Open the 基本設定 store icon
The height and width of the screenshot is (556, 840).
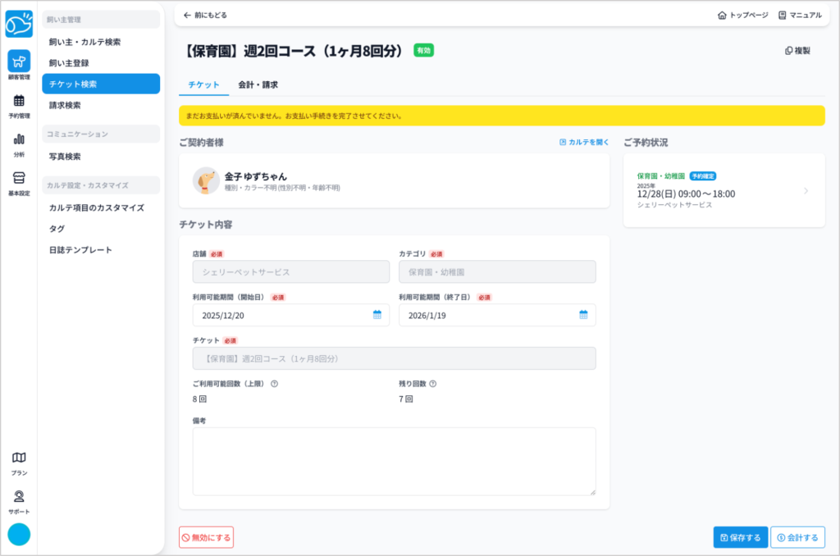tap(19, 180)
